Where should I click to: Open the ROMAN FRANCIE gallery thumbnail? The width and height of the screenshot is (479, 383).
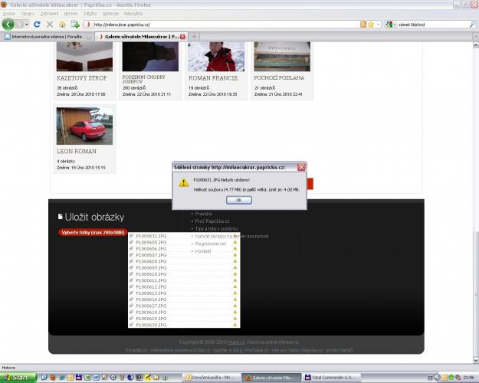(x=216, y=57)
